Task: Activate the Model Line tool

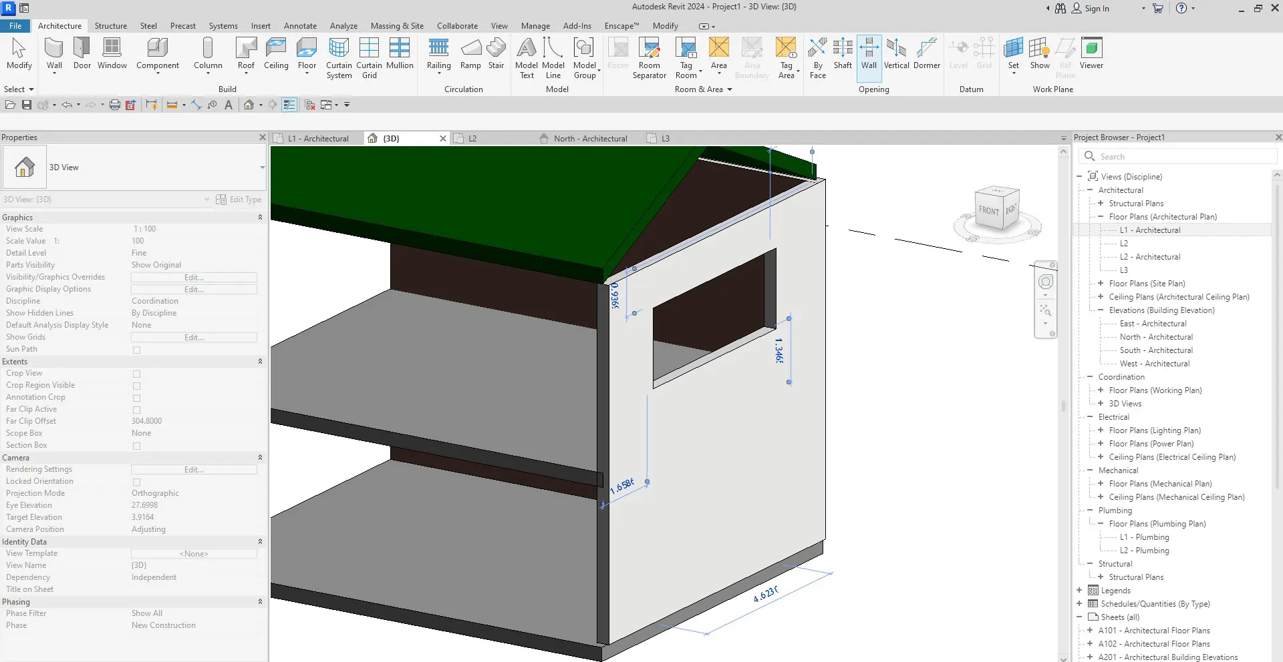Action: click(553, 58)
